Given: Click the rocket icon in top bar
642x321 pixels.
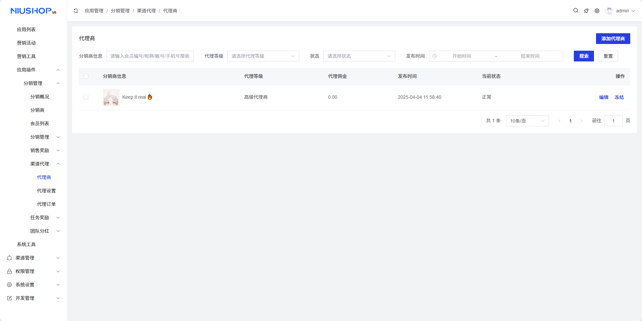Looking at the screenshot, I should (x=586, y=11).
